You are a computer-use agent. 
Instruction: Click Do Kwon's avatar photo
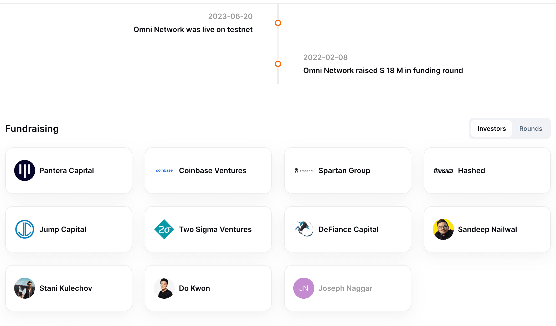point(164,288)
